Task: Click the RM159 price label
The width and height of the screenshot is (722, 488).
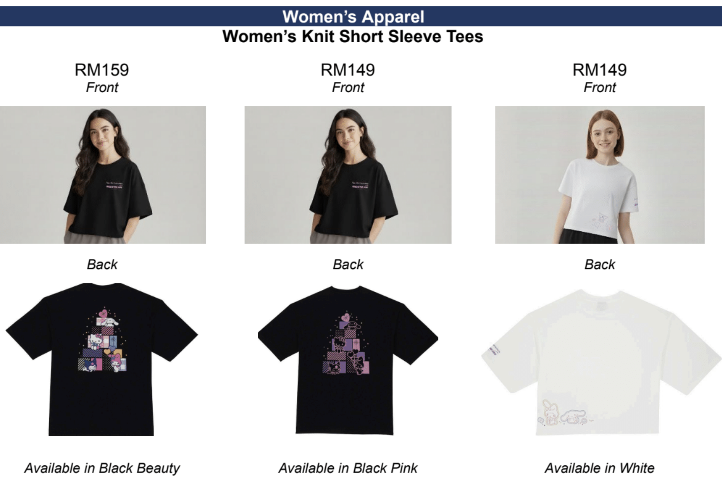Action: [x=102, y=70]
